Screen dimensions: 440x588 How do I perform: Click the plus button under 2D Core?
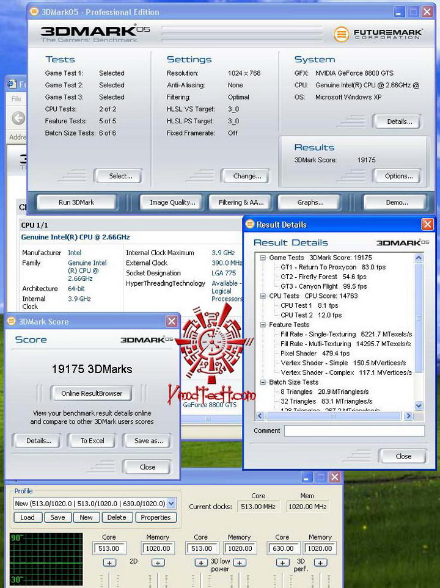(109, 562)
